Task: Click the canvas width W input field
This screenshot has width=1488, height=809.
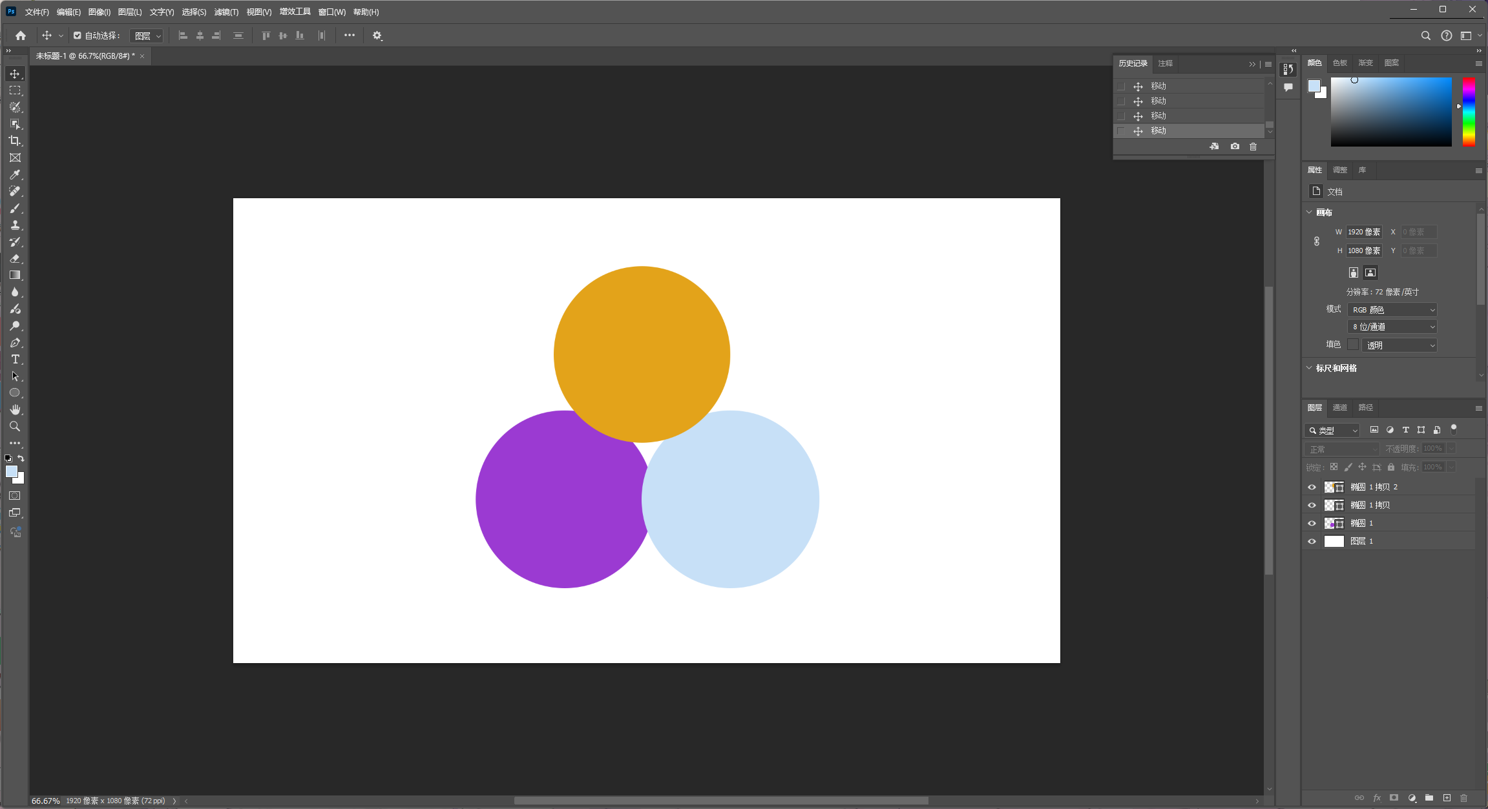Action: tap(1363, 232)
